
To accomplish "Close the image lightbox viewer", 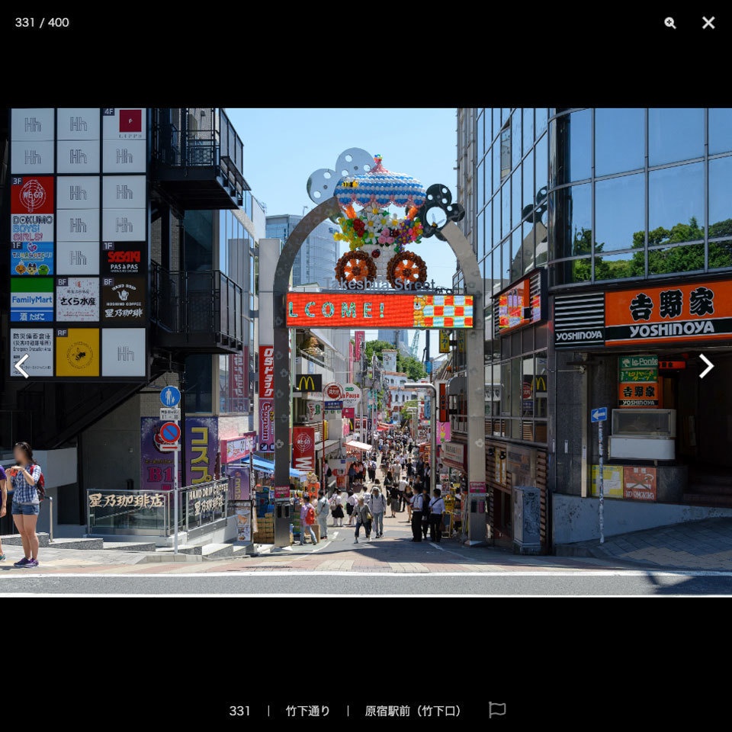I will pyautogui.click(x=708, y=23).
